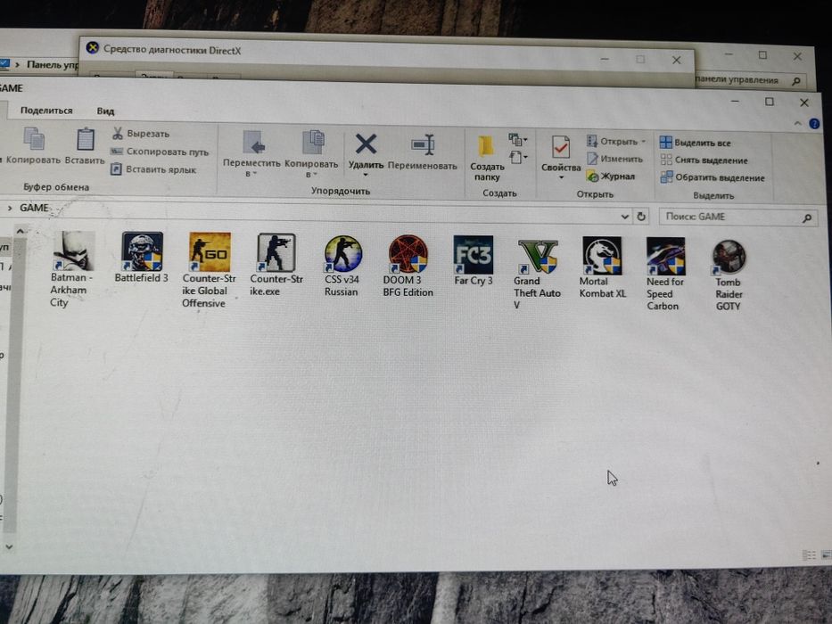Click the Control Panel window search magnifier
The height and width of the screenshot is (624, 832).
pos(796,81)
